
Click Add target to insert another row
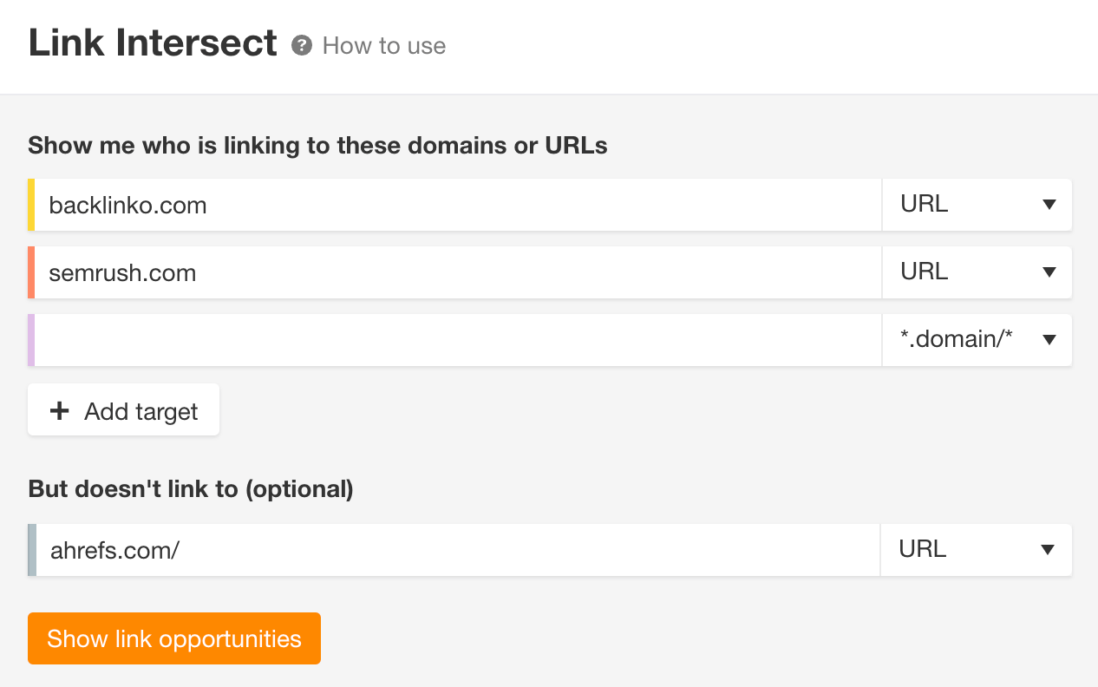pyautogui.click(x=123, y=410)
